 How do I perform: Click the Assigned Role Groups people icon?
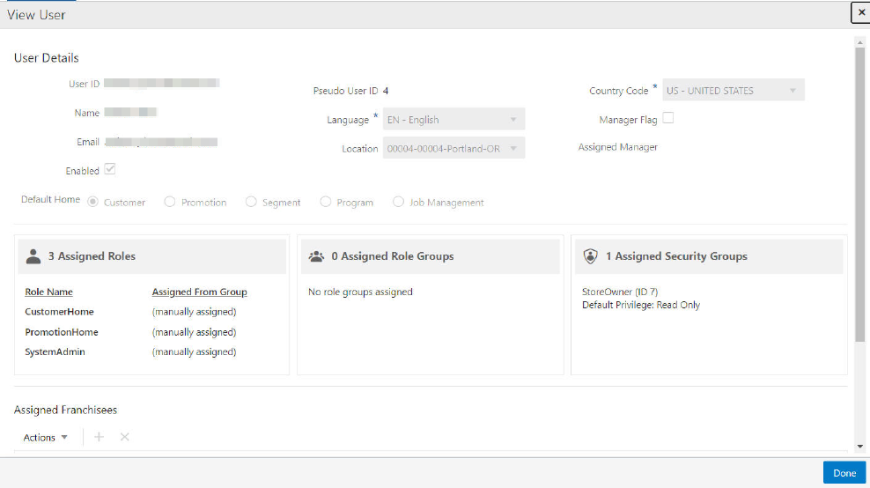[316, 256]
